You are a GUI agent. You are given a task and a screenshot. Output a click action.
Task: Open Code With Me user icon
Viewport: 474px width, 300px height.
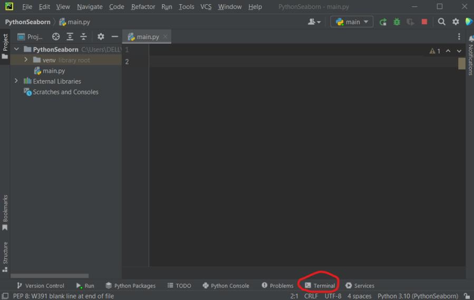pyautogui.click(x=314, y=22)
